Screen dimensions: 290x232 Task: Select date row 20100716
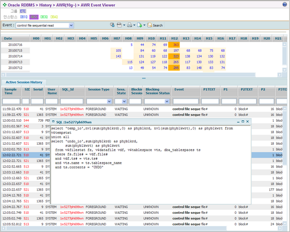click(15, 45)
